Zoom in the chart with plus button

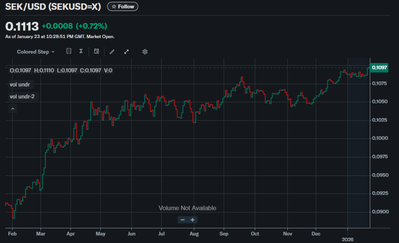(192, 220)
